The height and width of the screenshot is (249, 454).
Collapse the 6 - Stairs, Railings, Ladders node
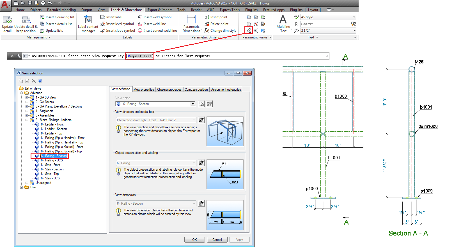click(27, 120)
